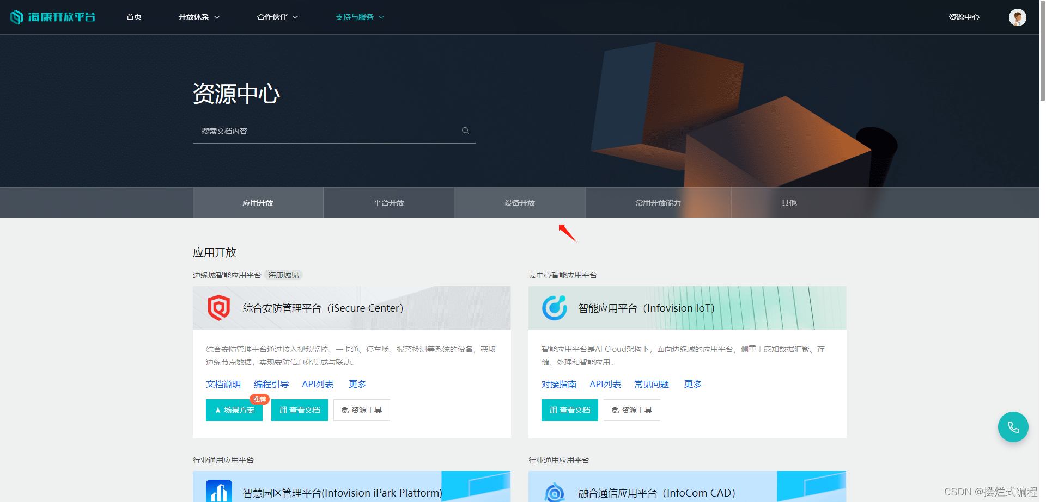Switch to the 平台开放 tab

point(388,203)
